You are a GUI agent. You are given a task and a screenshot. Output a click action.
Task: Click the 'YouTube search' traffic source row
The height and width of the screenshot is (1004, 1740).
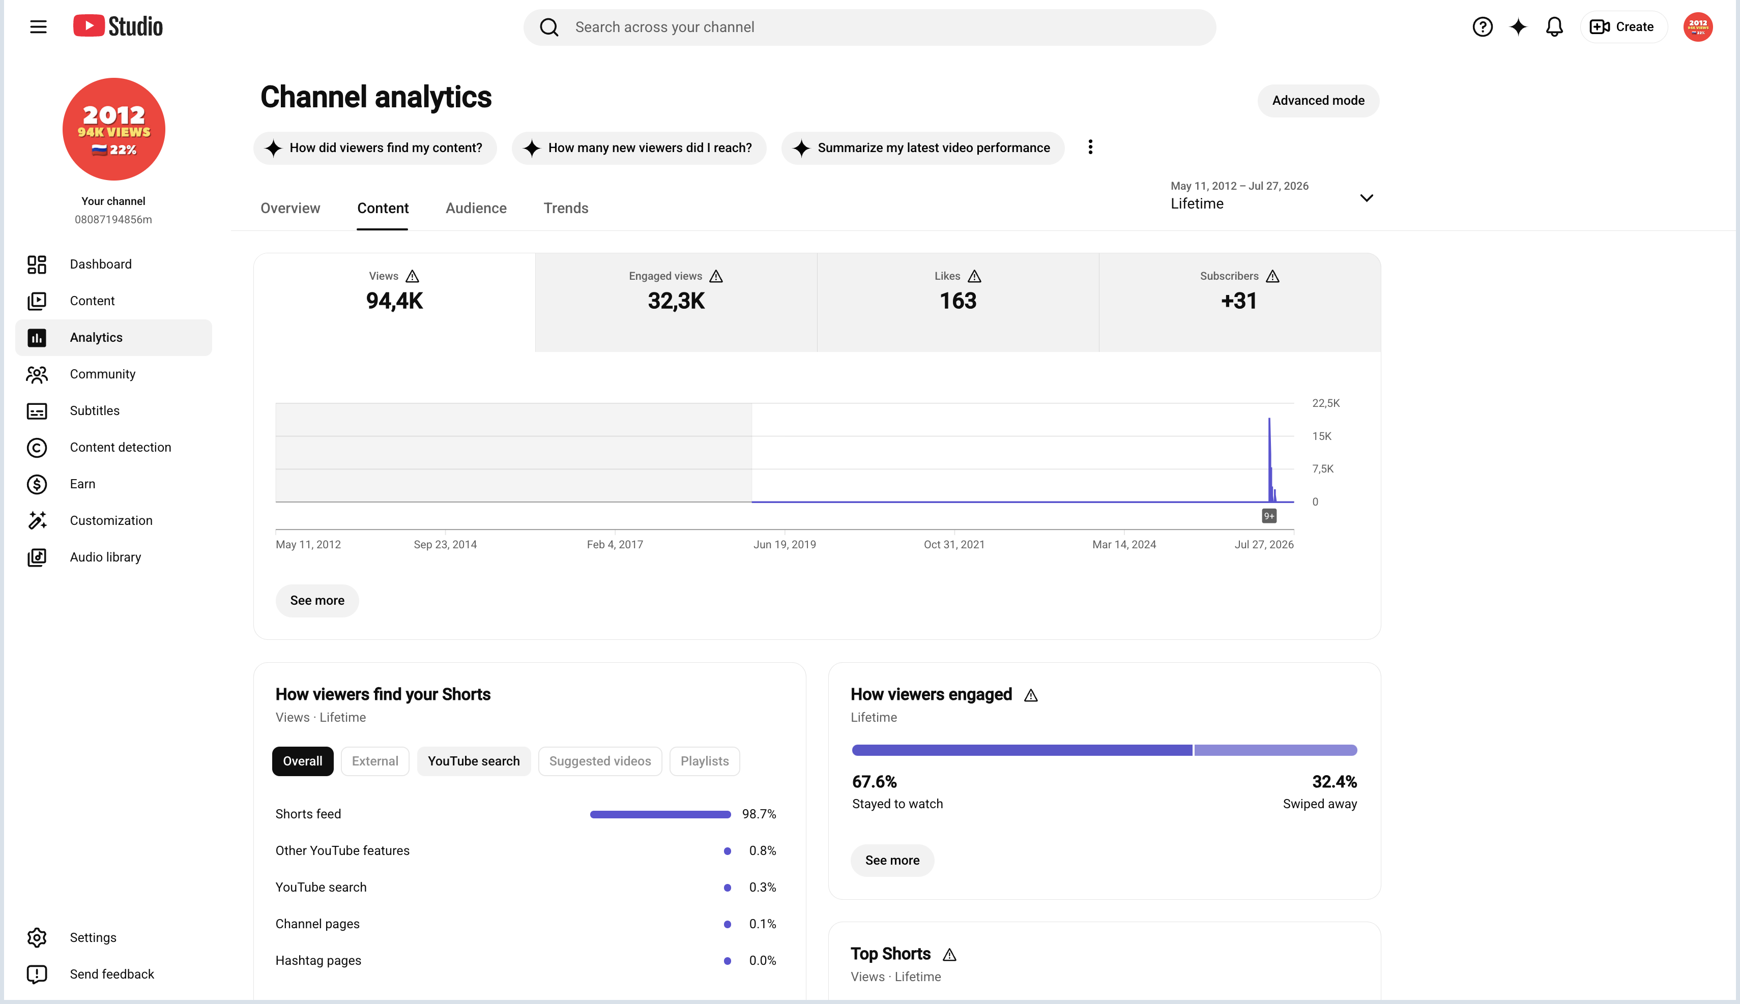coord(526,888)
